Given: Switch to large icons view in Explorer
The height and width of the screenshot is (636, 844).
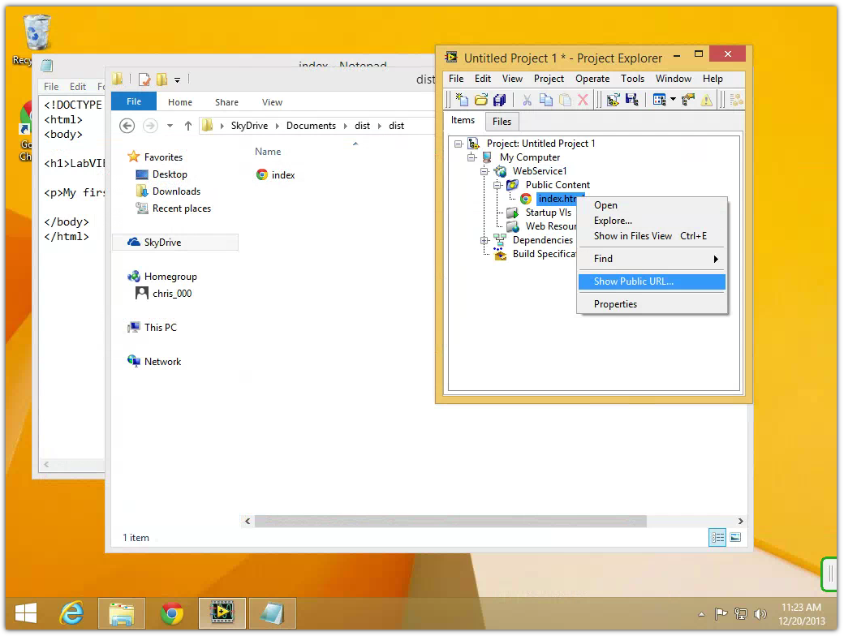Looking at the screenshot, I should pyautogui.click(x=735, y=538).
